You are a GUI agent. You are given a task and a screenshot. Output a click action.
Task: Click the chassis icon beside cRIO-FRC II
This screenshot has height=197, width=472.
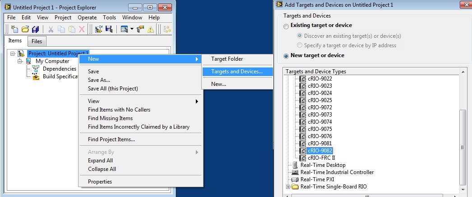pyautogui.click(x=302, y=158)
